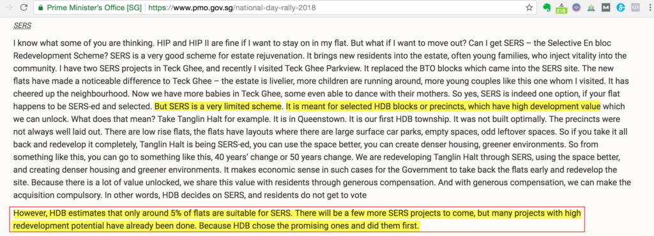Bookmark this page with the star icon
The height and width of the screenshot is (236, 654).
coord(529,8)
